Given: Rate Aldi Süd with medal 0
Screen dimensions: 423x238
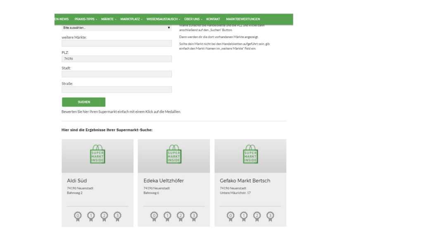Looking at the screenshot, I should coord(78,216).
